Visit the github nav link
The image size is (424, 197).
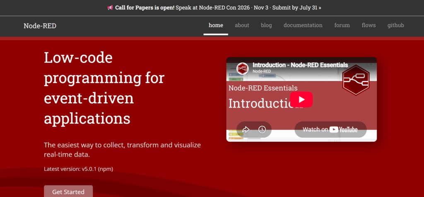point(395,25)
